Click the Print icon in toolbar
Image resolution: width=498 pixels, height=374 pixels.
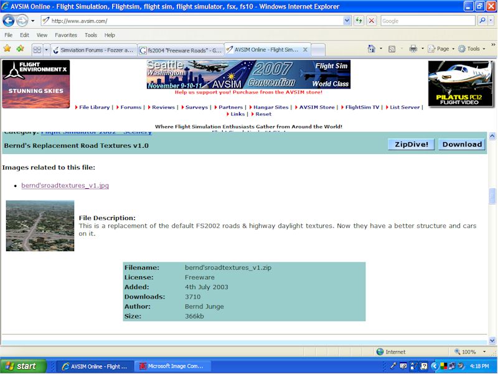point(413,49)
